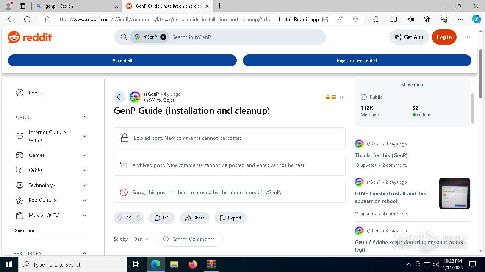Open WinRAR from the taskbar
This screenshot has width=485, height=272.
[211, 264]
